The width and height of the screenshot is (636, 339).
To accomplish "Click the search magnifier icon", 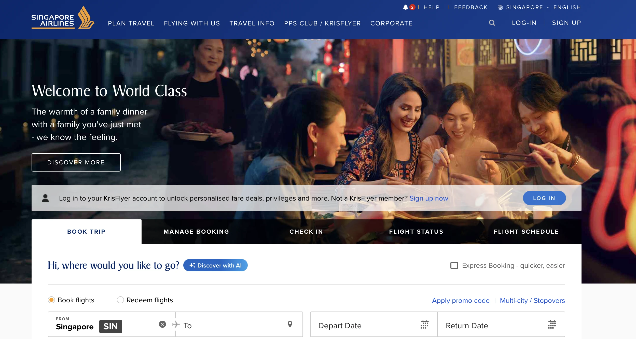I will click(x=492, y=23).
